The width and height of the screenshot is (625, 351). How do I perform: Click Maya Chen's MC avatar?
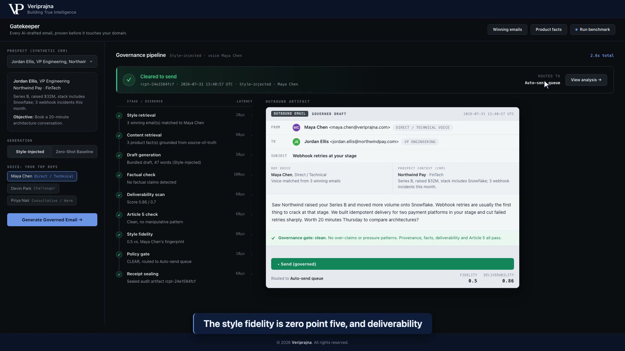click(296, 128)
